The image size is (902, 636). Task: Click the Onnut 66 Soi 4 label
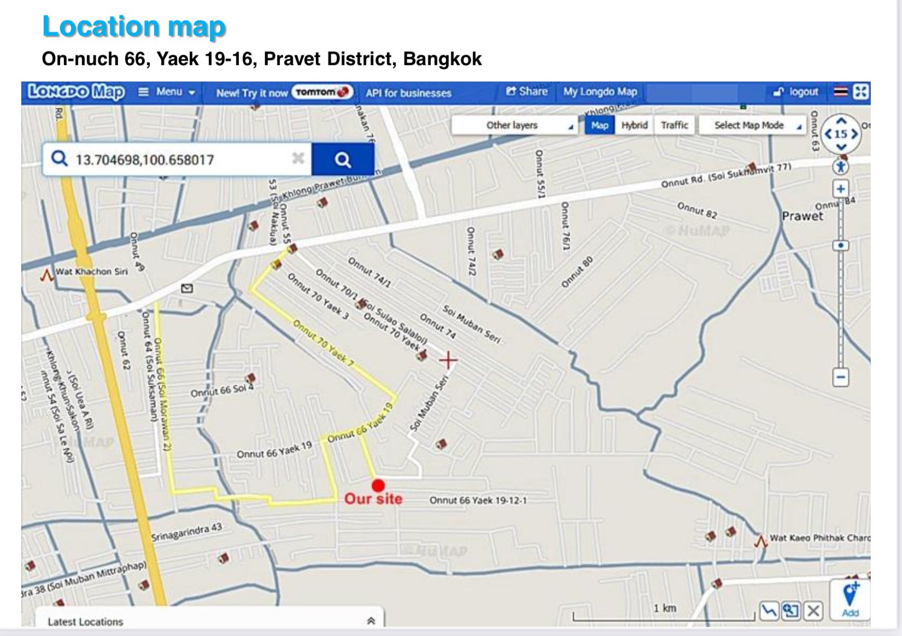point(222,391)
